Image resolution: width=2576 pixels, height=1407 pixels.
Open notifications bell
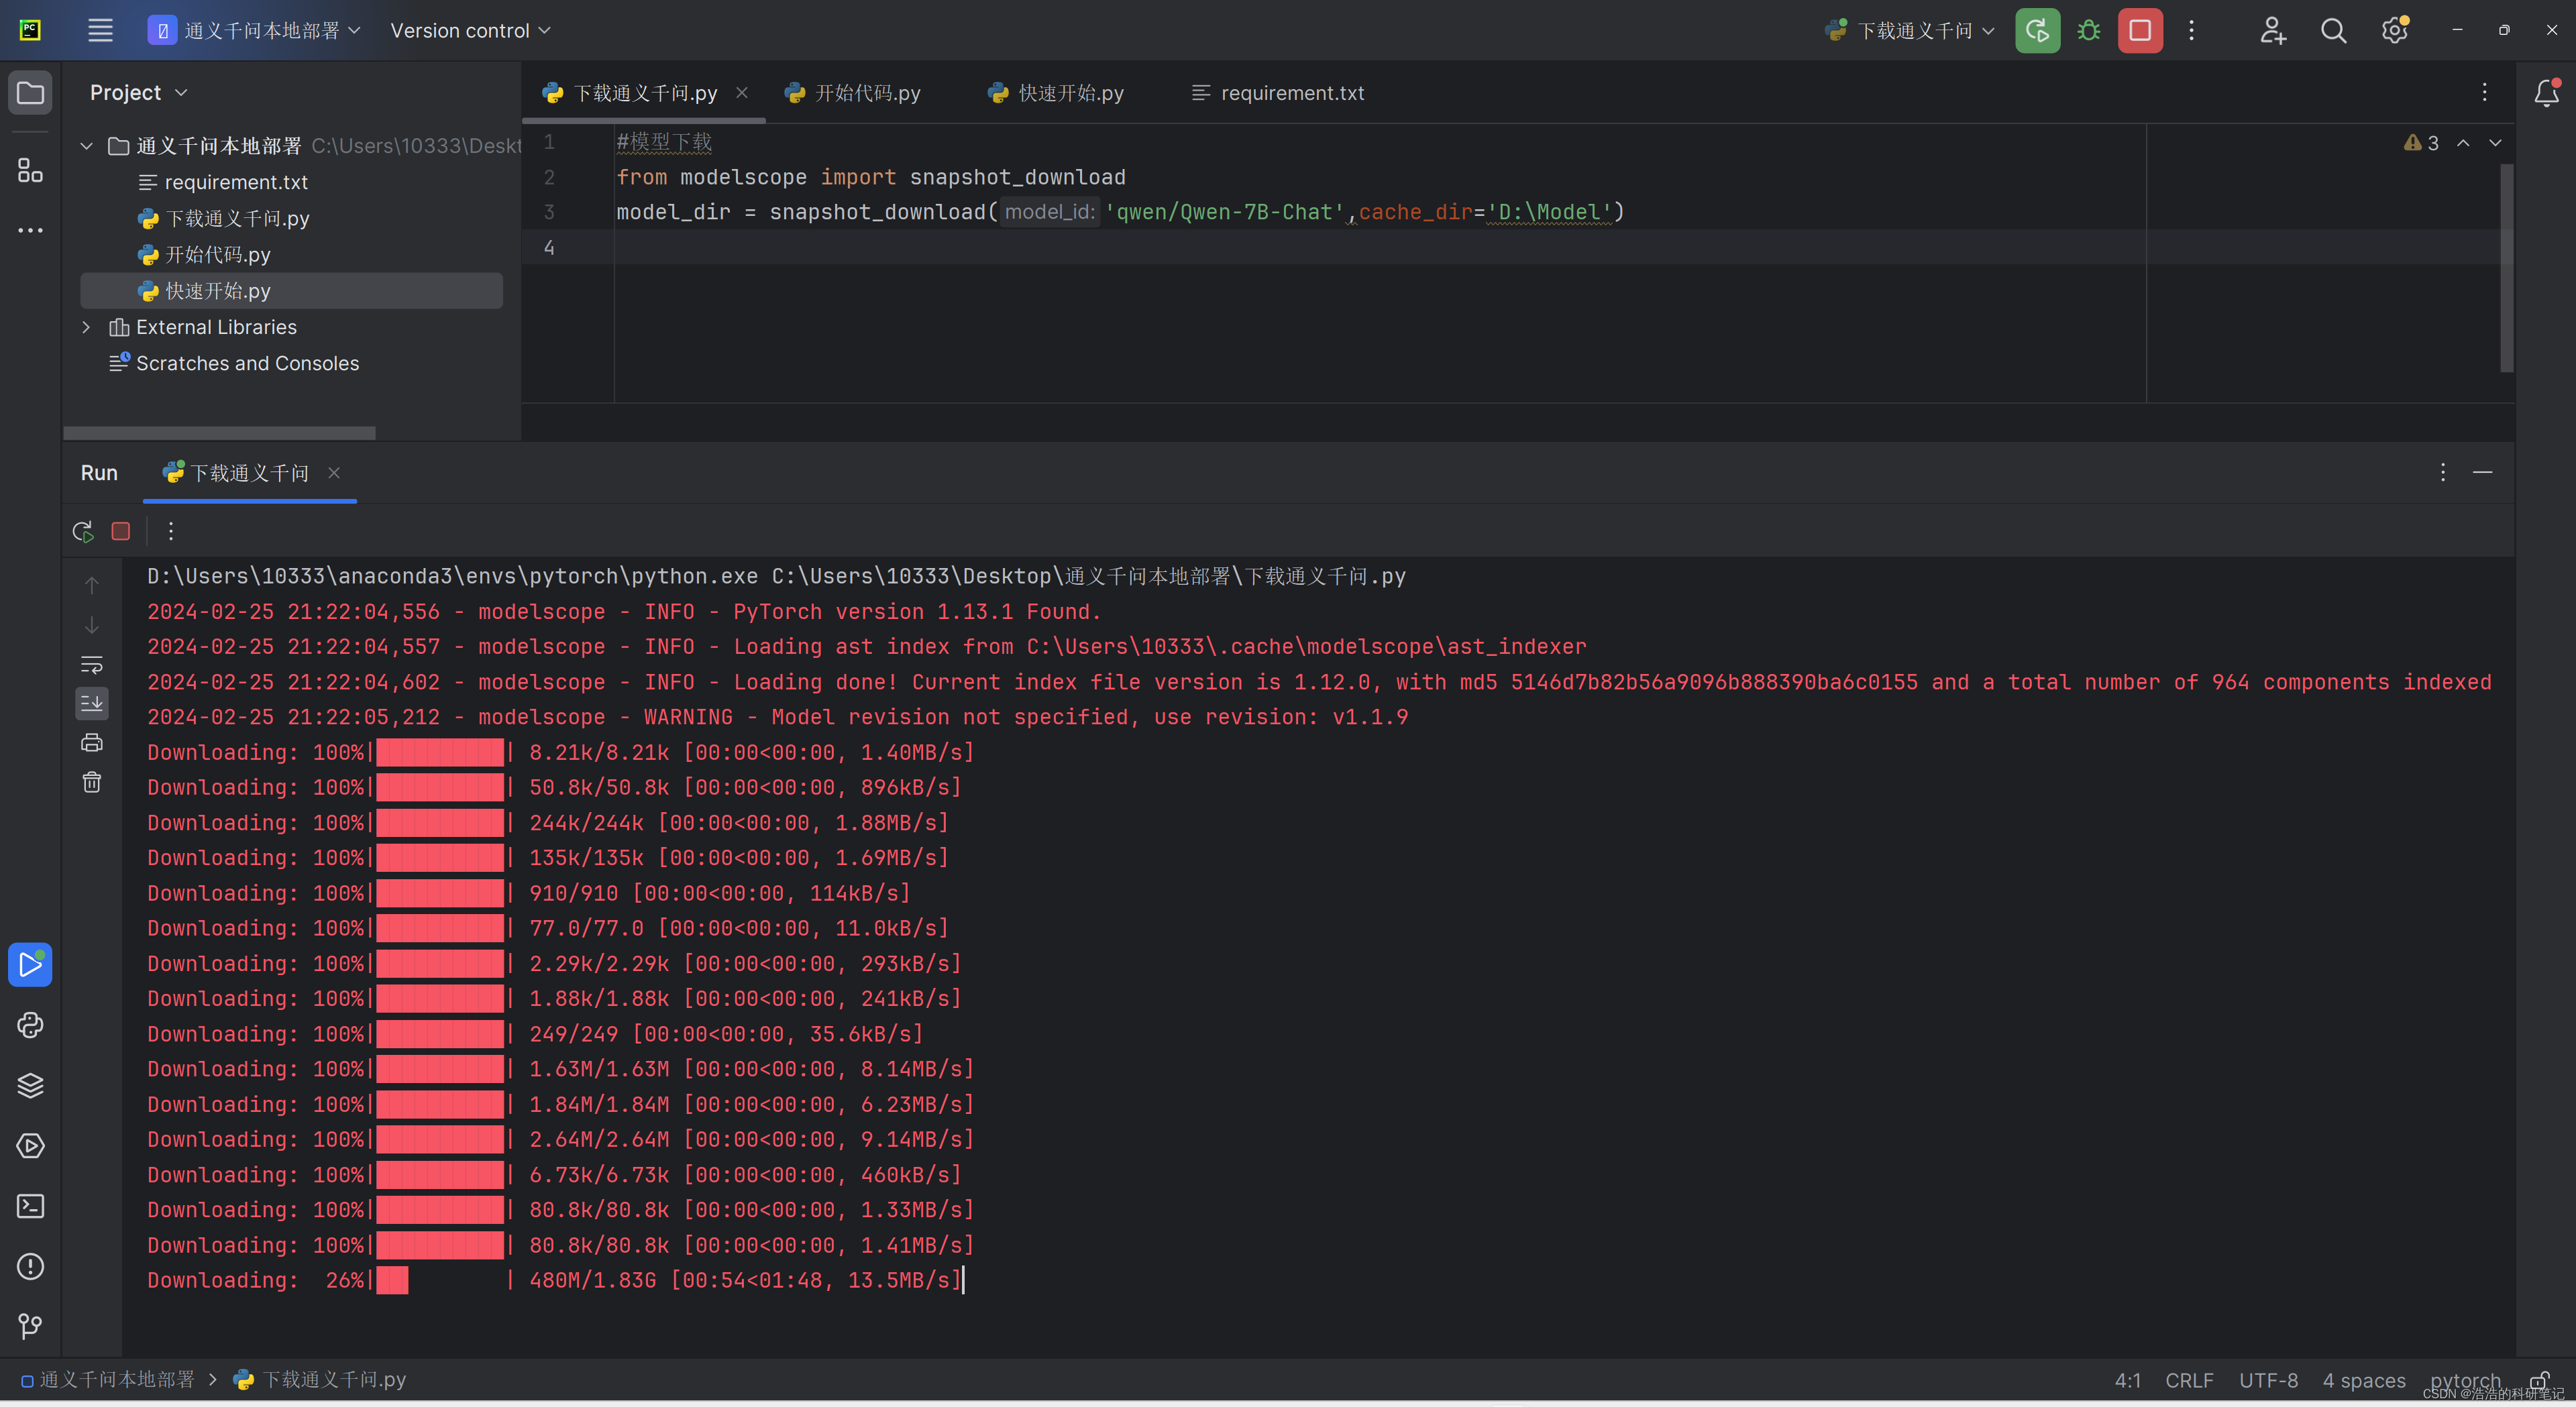click(2546, 93)
